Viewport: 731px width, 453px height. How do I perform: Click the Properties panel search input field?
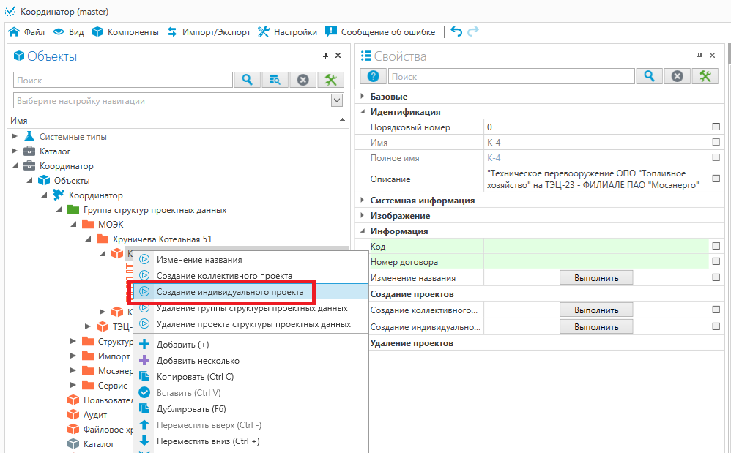(x=511, y=76)
